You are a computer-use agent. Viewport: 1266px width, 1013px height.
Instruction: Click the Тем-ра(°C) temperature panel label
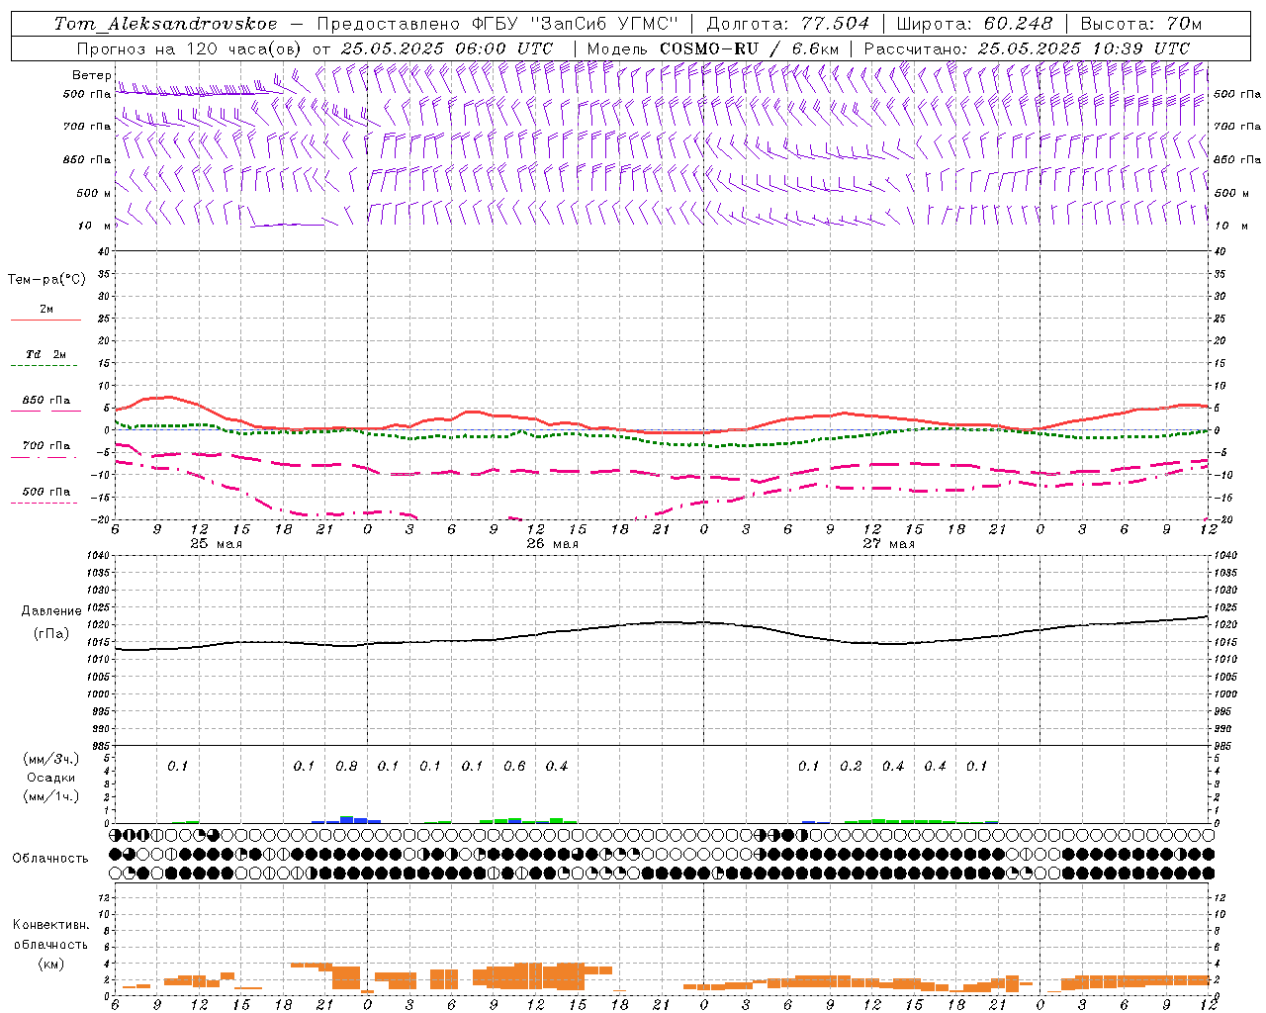tap(46, 280)
